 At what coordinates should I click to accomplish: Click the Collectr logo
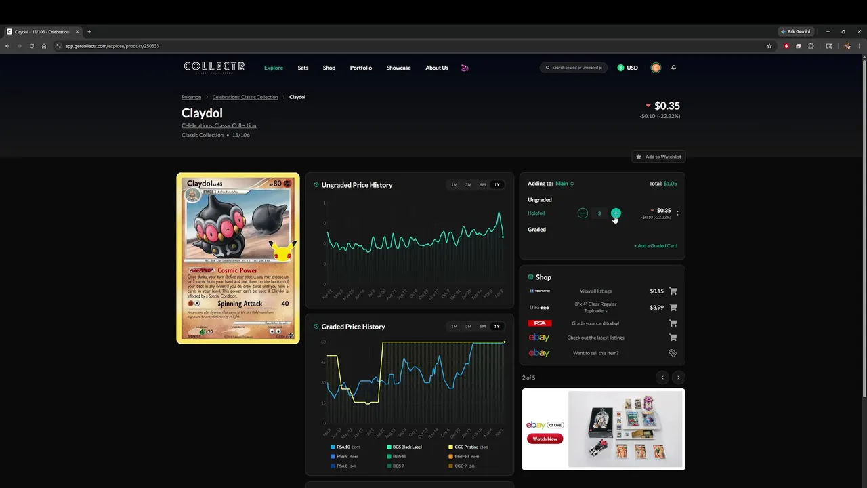pos(214,67)
